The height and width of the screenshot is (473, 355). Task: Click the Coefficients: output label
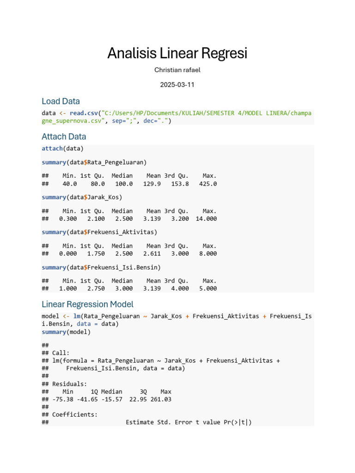pyautogui.click(x=75, y=414)
